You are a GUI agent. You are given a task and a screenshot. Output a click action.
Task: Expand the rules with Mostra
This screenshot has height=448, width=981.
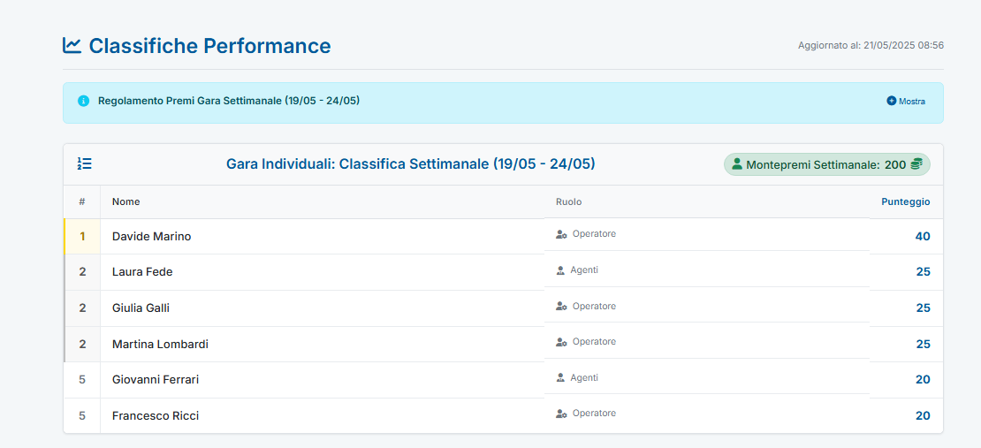point(906,102)
